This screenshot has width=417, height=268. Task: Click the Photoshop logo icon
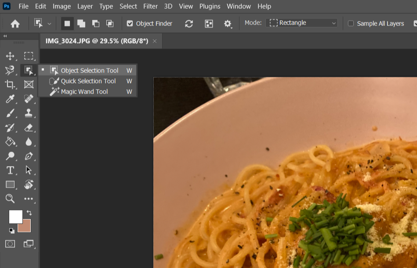tap(7, 6)
